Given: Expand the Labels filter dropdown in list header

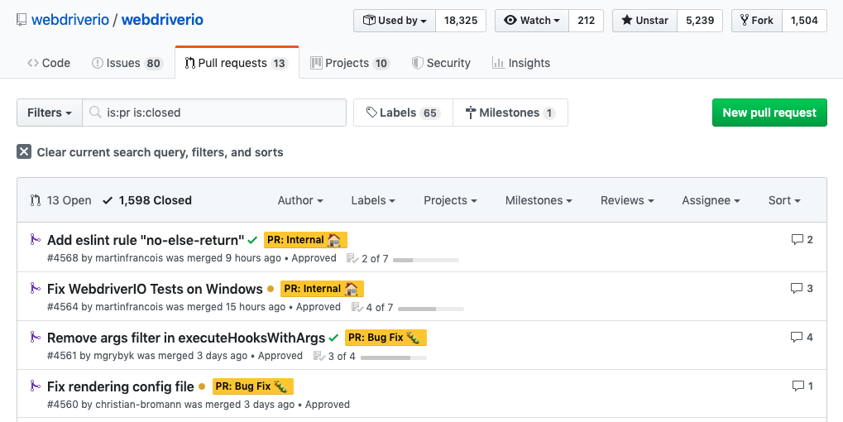Looking at the screenshot, I should click(372, 200).
